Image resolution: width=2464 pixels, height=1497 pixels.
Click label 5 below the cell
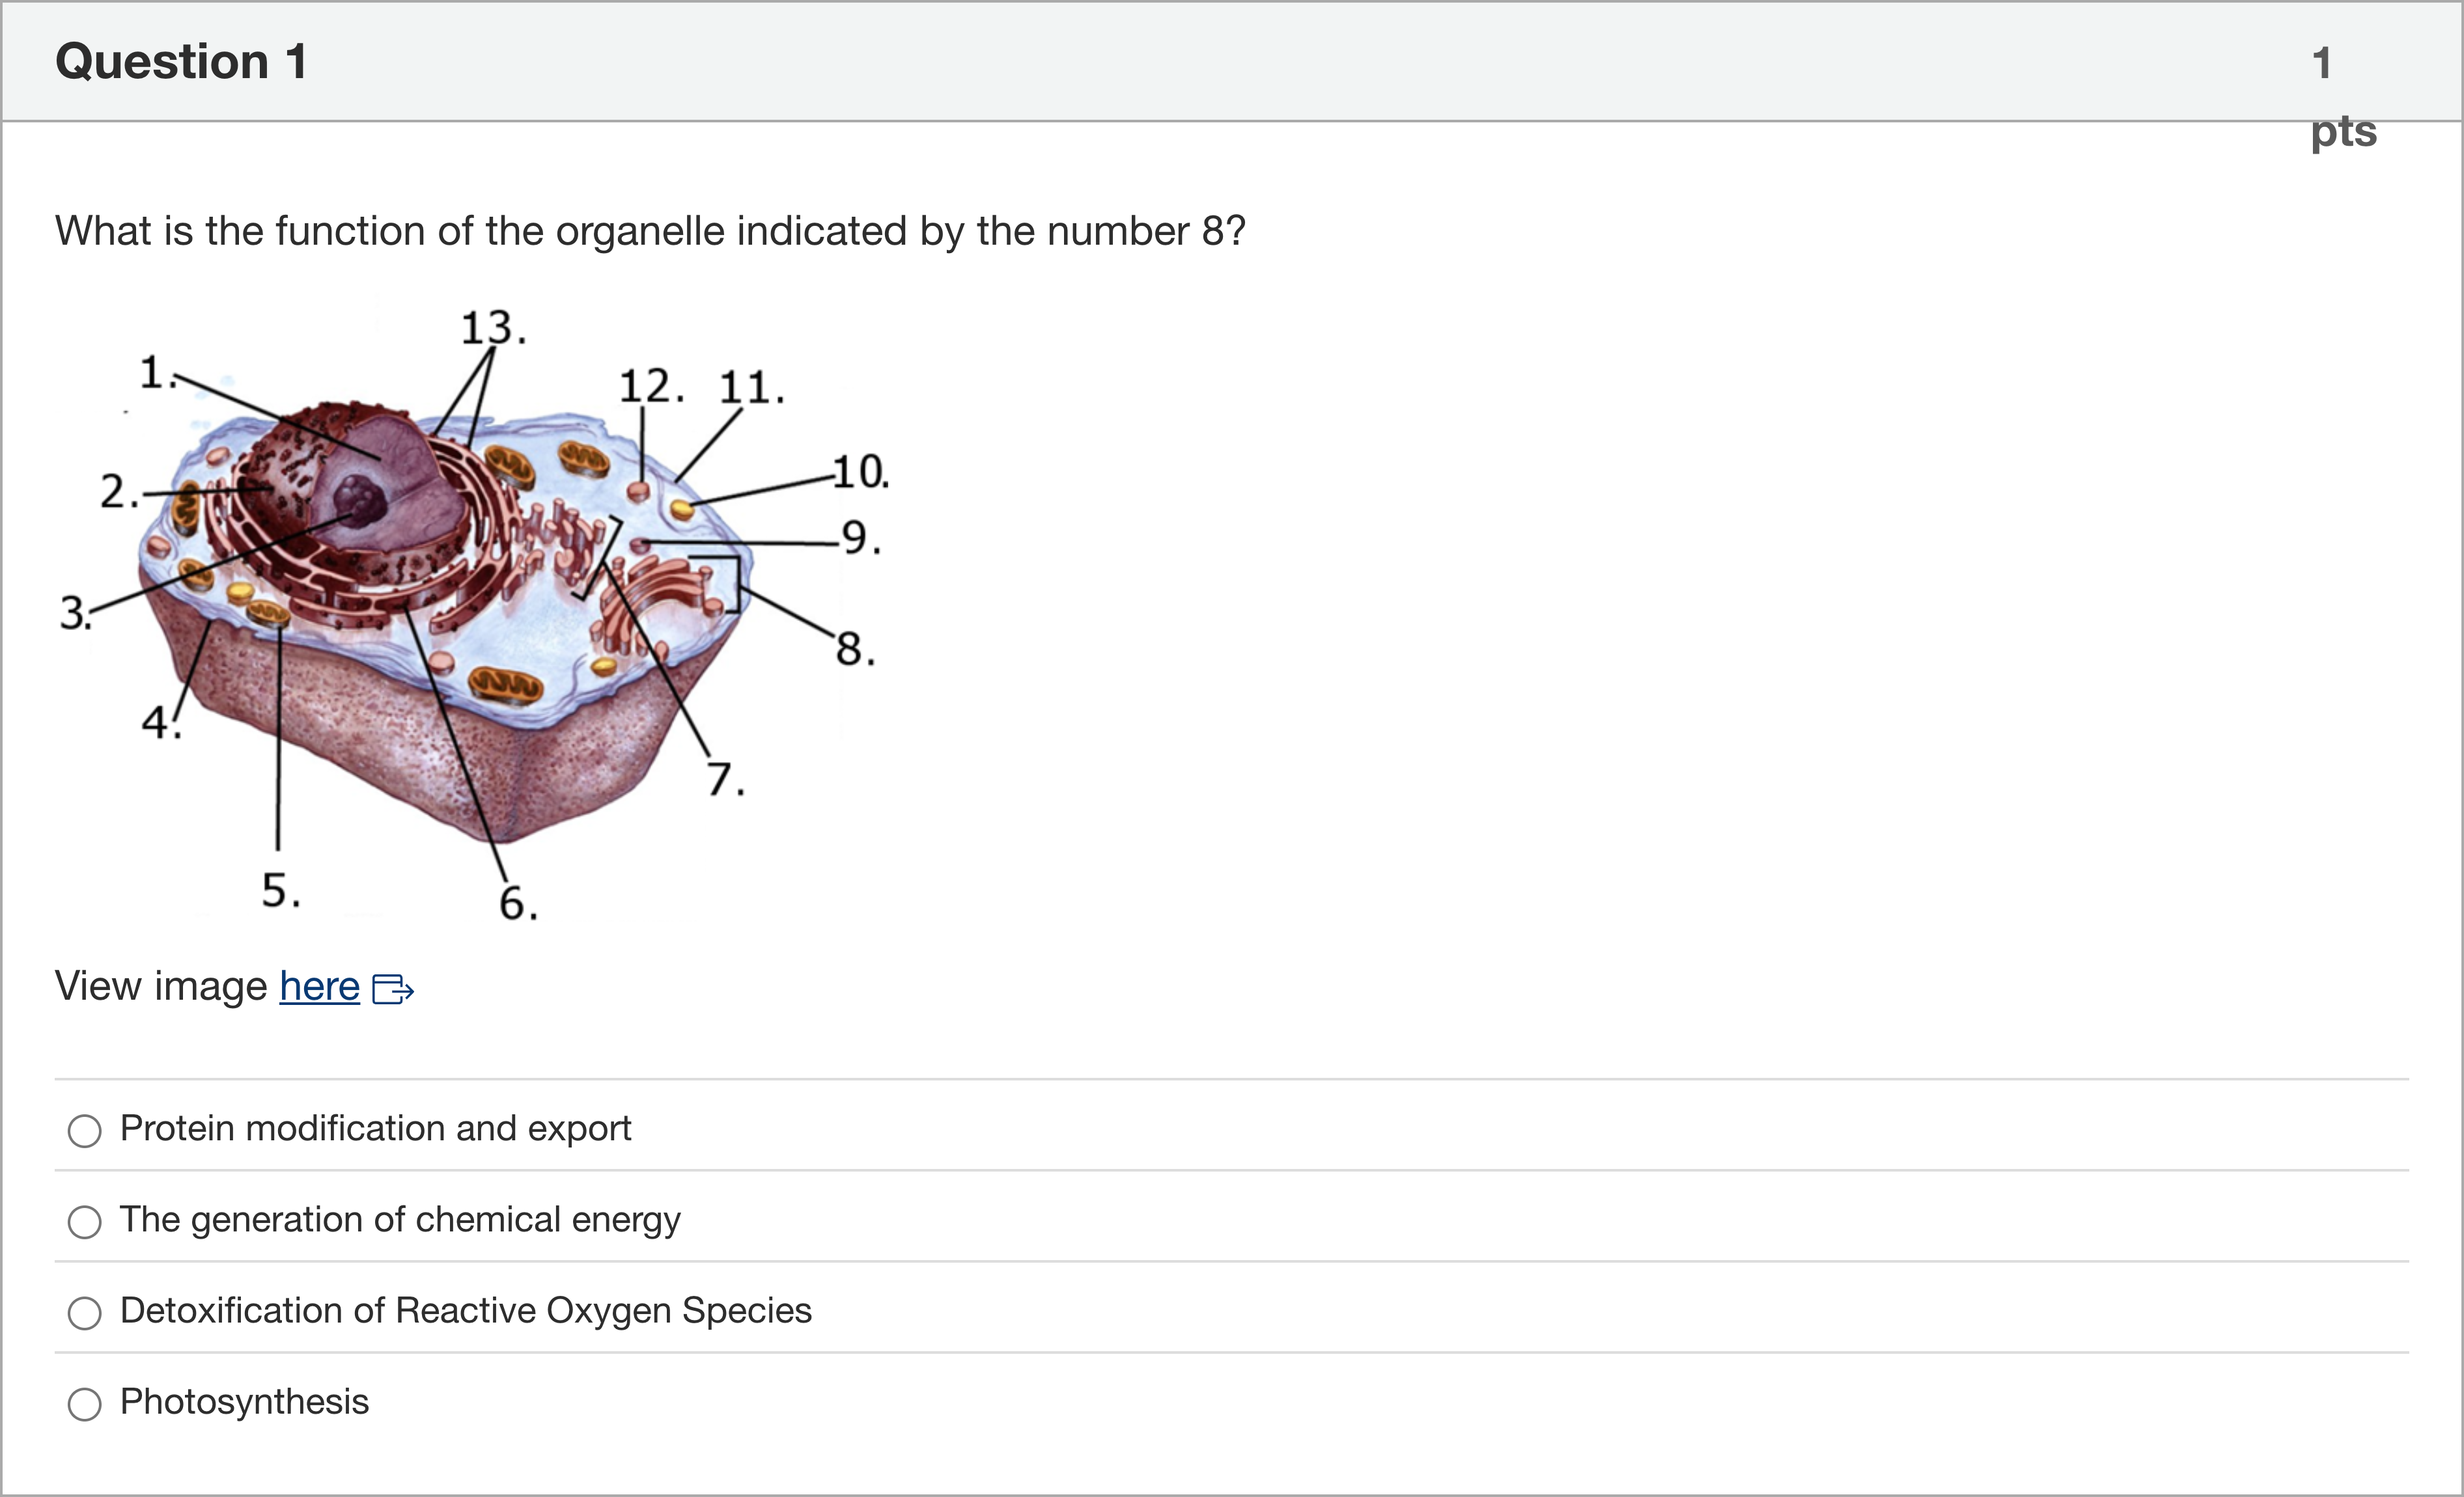(x=281, y=889)
